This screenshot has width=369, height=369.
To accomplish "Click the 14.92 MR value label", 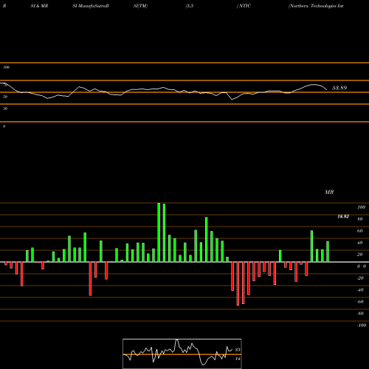I will 343,216.
